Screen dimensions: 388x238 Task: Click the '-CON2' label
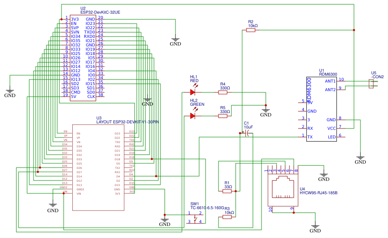coord(377,77)
